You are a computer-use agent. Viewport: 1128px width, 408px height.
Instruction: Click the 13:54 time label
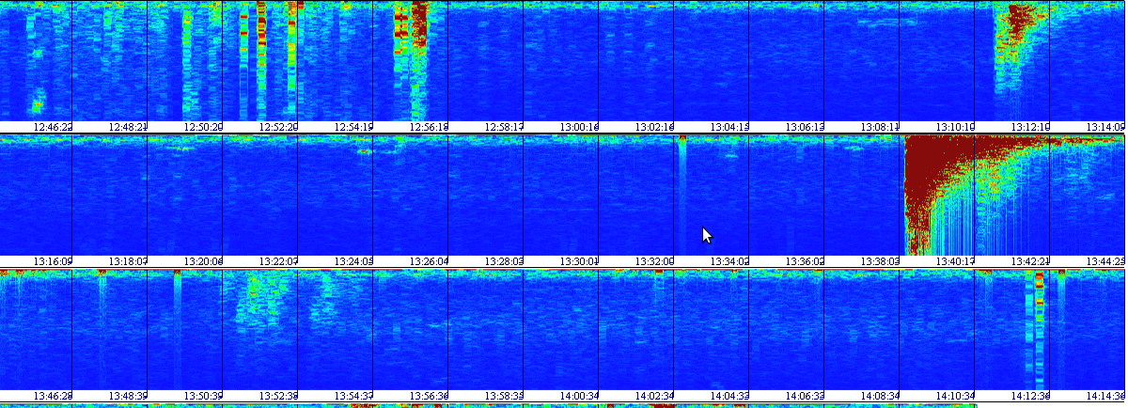(353, 396)
